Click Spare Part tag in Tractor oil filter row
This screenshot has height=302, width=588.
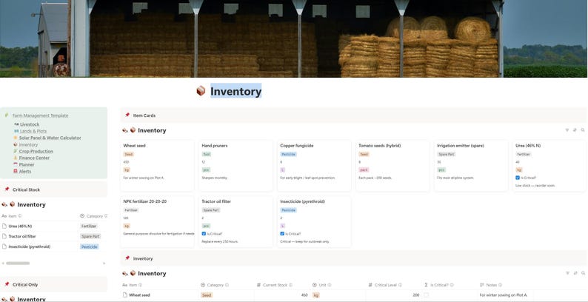coord(90,236)
